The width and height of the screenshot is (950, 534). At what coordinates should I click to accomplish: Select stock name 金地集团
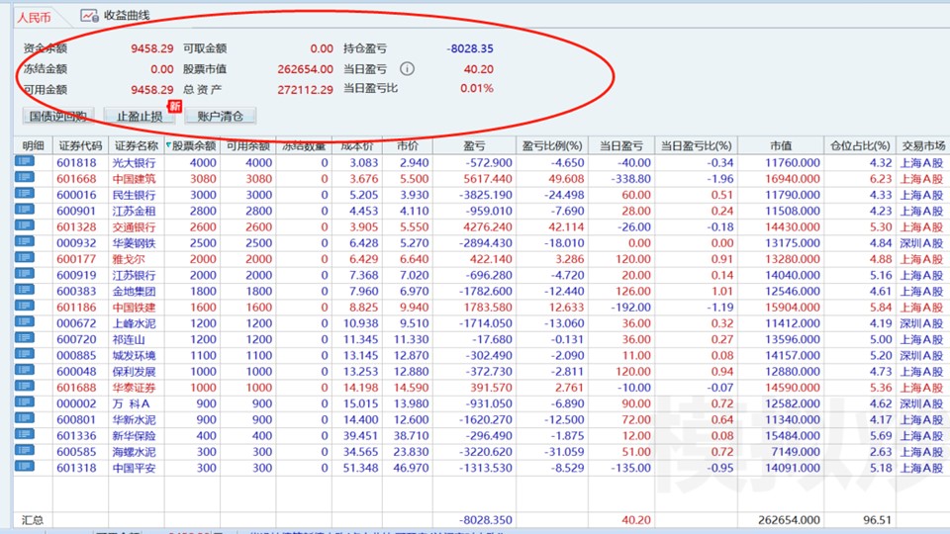(134, 291)
